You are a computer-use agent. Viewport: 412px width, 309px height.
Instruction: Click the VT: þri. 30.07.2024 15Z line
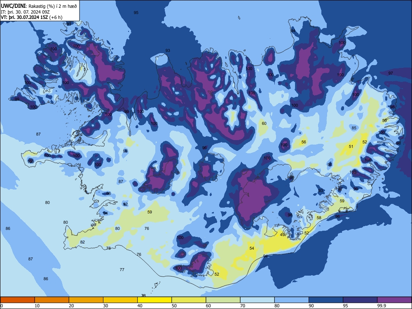[32, 17]
